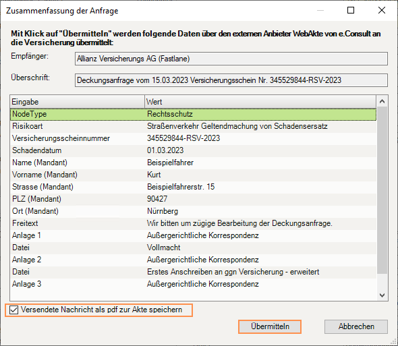Screen dimensions: 398x346
Task: Maximize the Zusammenfassung der Anfrage window
Action: (x=351, y=10)
